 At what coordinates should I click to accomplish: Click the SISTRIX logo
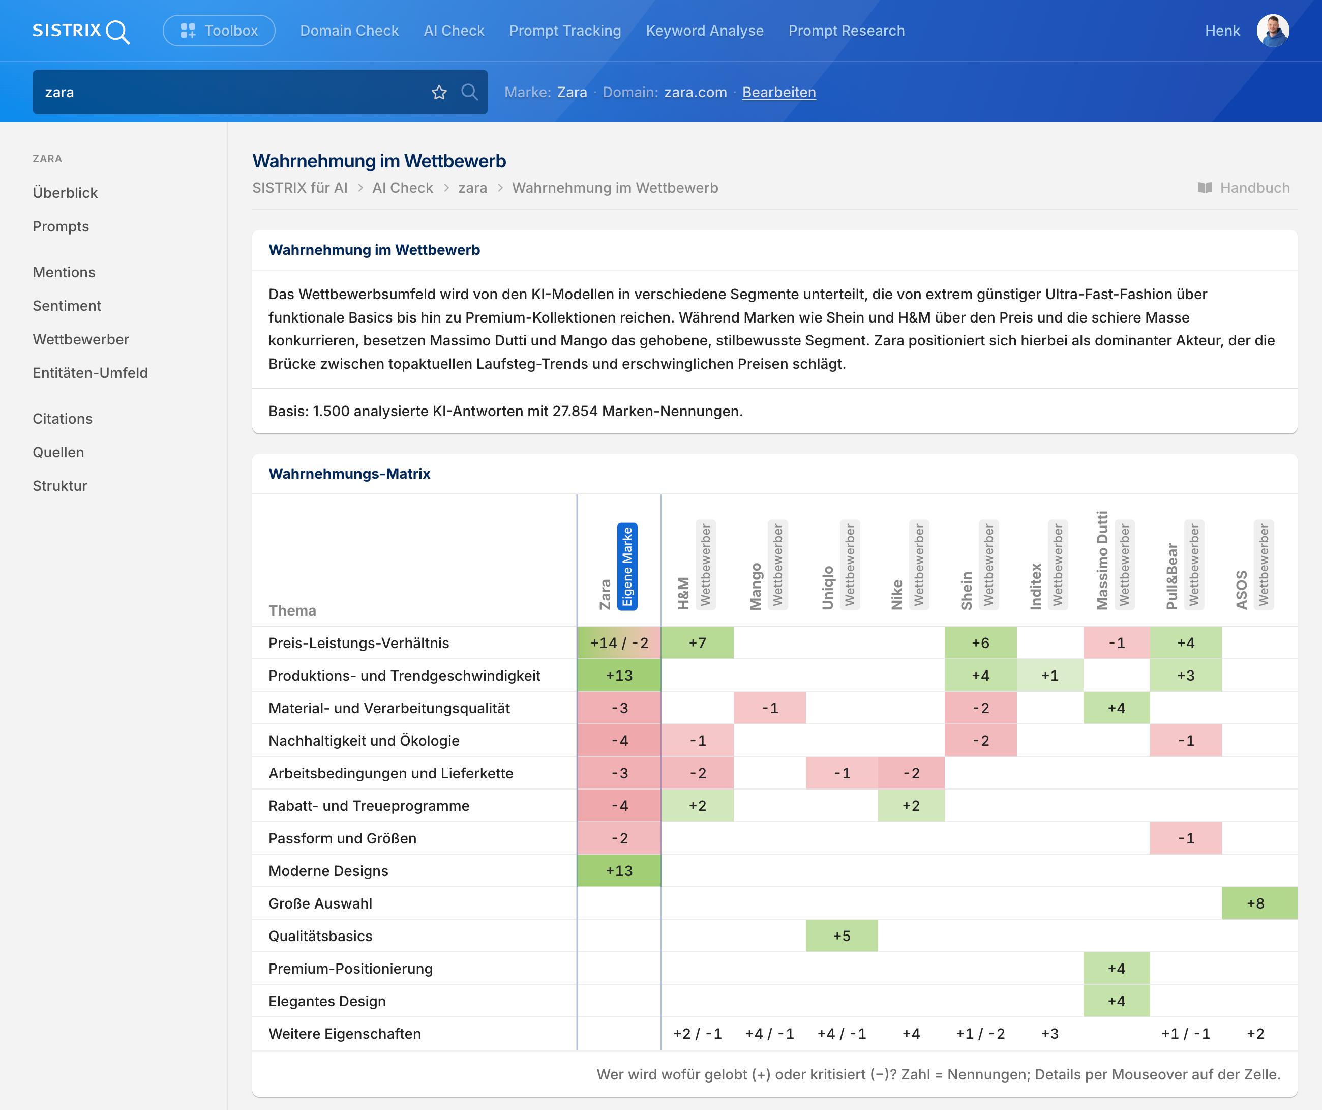[x=80, y=31]
